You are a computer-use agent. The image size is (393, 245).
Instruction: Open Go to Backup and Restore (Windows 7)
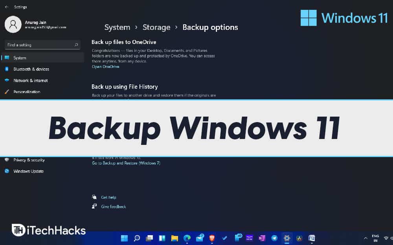click(x=126, y=163)
